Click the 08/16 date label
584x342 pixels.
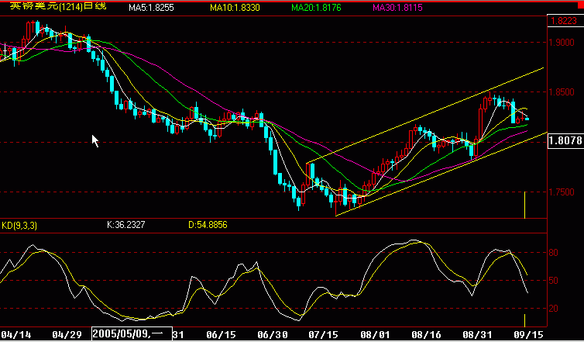point(425,333)
